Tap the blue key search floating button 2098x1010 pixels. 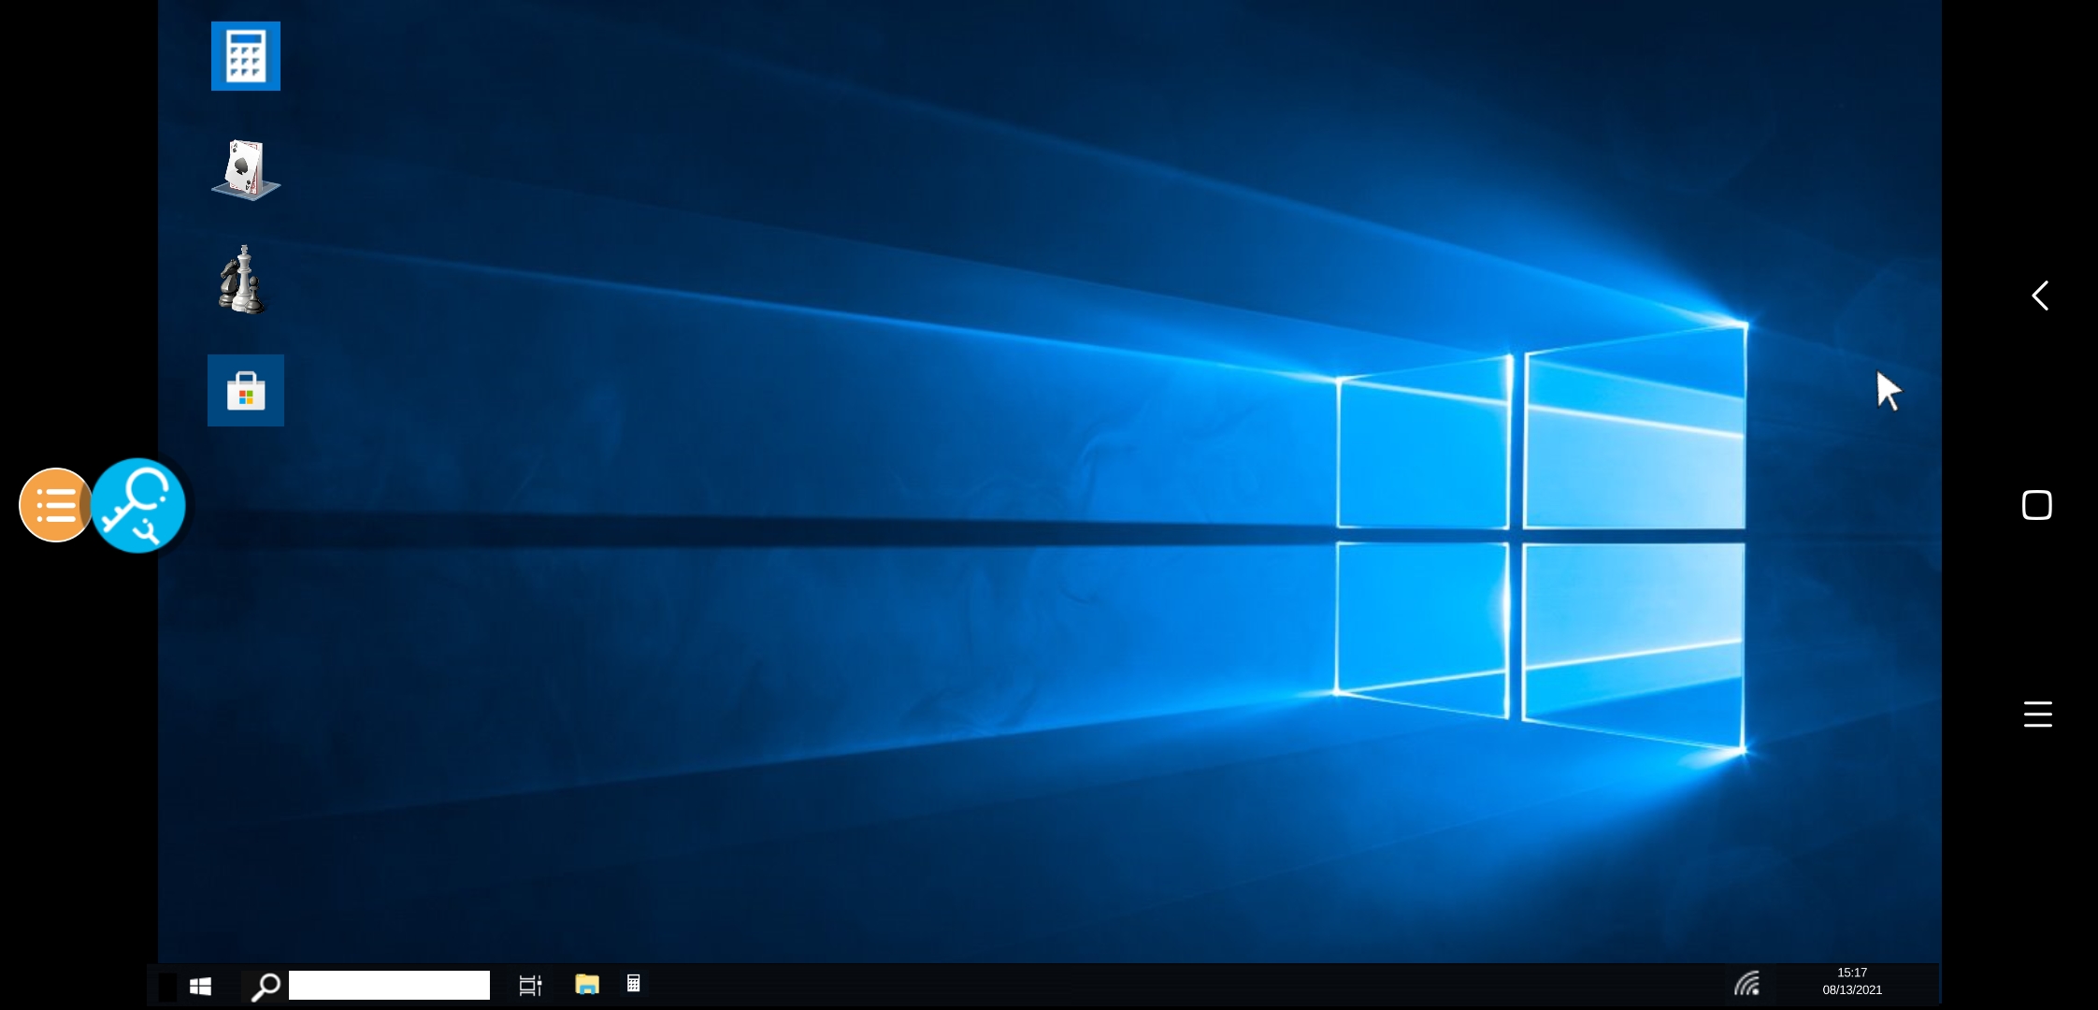click(x=138, y=505)
